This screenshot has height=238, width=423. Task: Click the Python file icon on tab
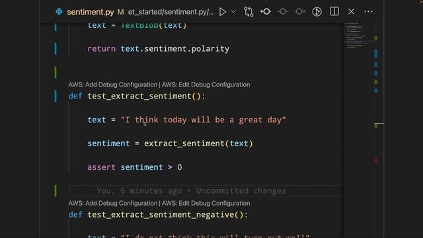pyautogui.click(x=59, y=12)
